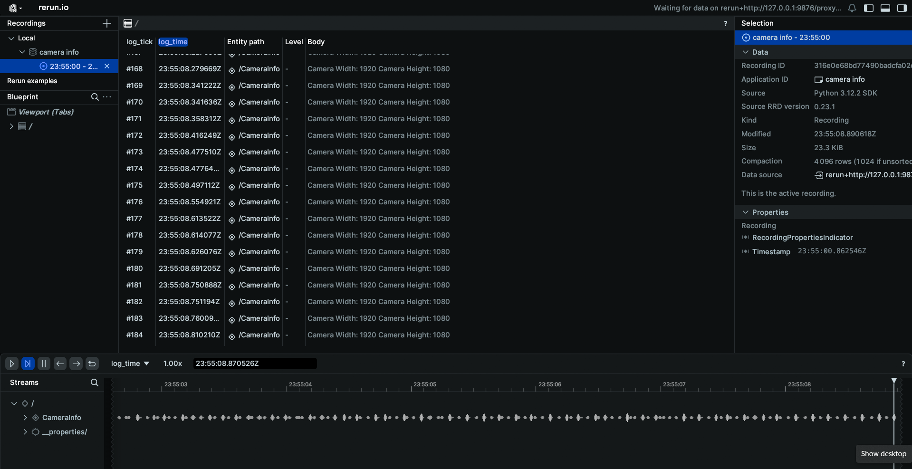This screenshot has width=912, height=469.
Task: Toggle the bottom timeline panel visibility
Action: 886,8
